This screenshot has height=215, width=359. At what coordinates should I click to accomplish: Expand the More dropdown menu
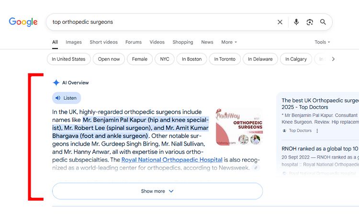[229, 42]
